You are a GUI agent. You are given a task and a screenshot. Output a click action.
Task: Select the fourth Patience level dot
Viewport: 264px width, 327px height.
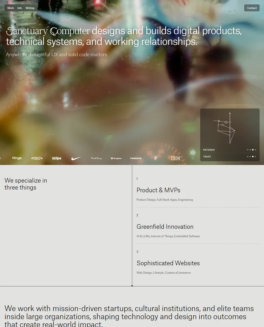(255, 150)
